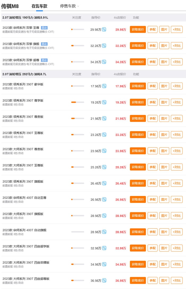Image resolution: width=186 pixels, height=291 pixels.
Task: Switch to the 在售车款 tab
Action: pos(39,6)
